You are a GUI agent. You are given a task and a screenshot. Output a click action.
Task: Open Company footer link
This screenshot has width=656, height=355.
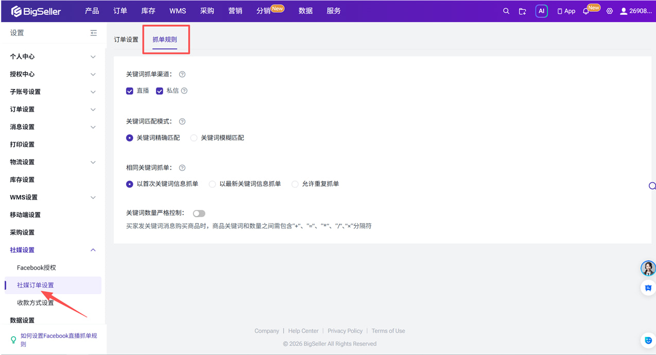267,331
